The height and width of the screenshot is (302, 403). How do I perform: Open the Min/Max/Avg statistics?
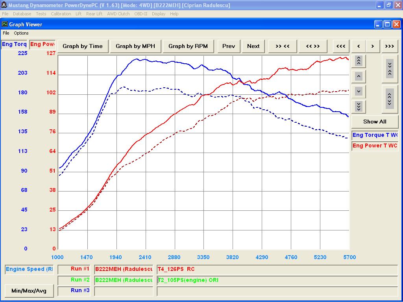(x=29, y=291)
